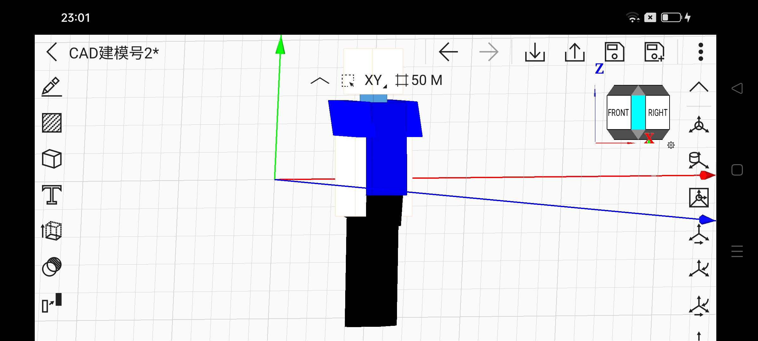Tap the axes move icon

tap(699, 234)
